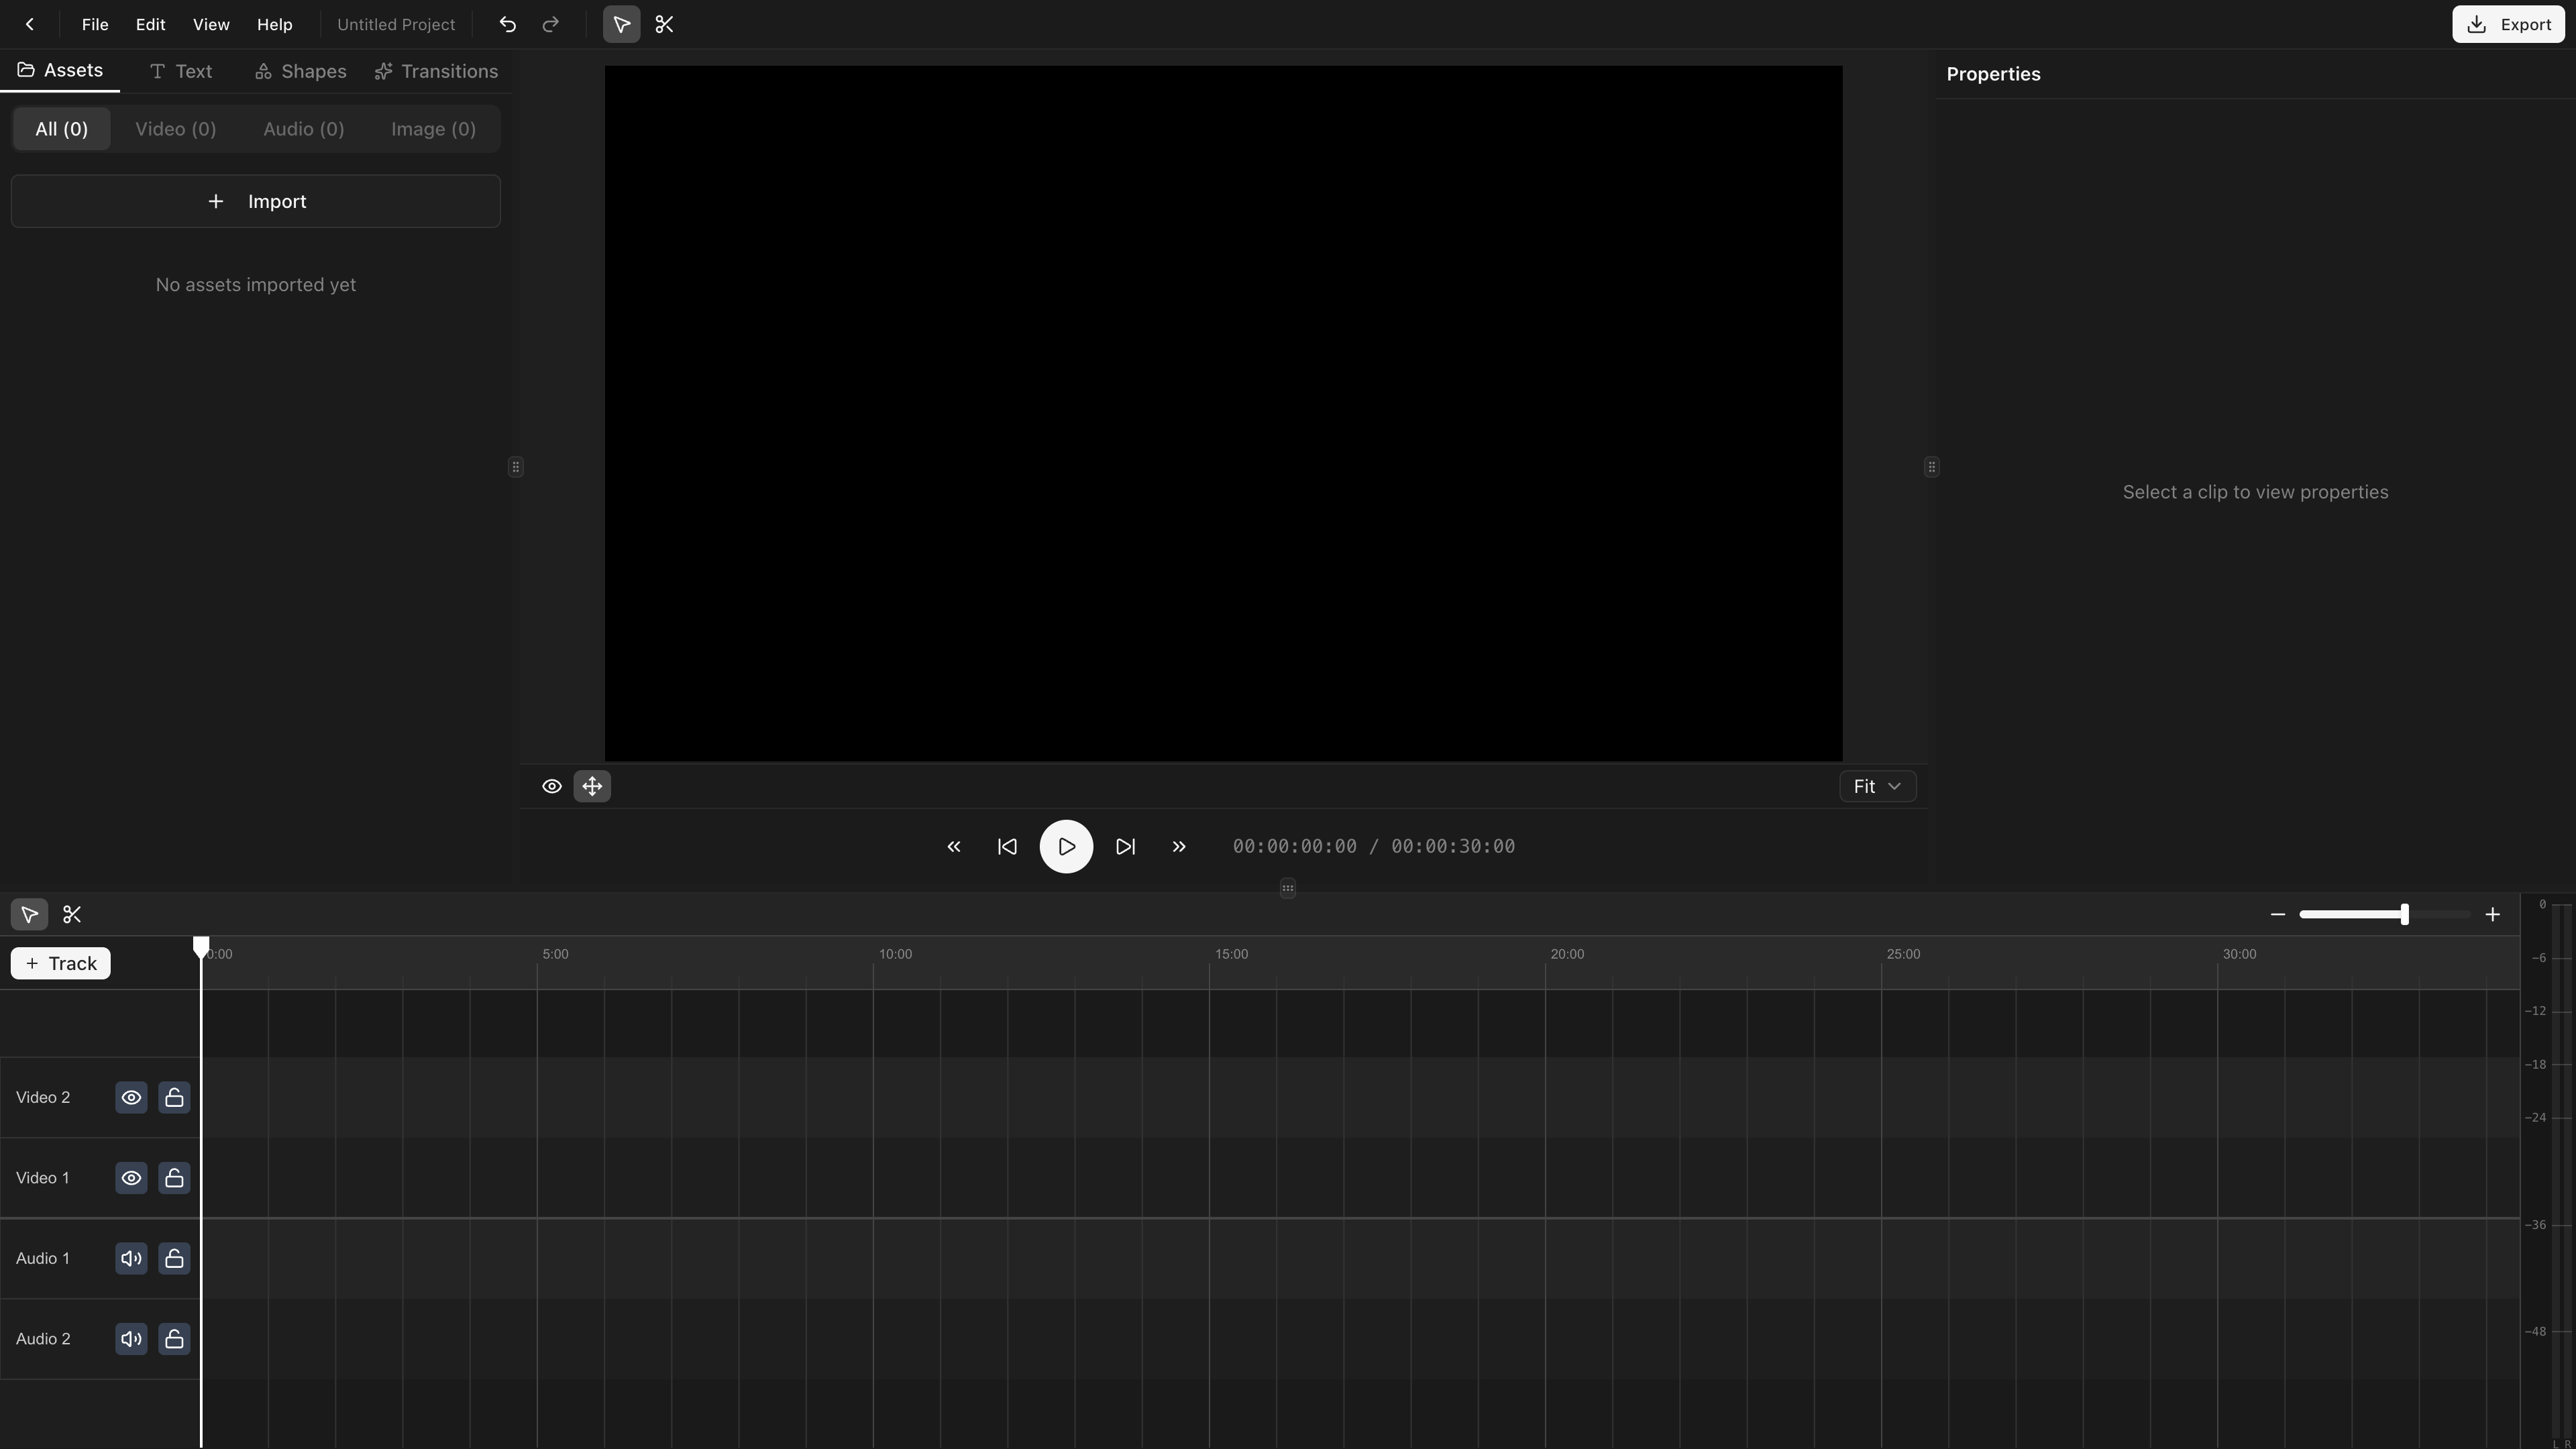Click the timeline zoom slider handle
The width and height of the screenshot is (2576, 1449).
click(2404, 914)
